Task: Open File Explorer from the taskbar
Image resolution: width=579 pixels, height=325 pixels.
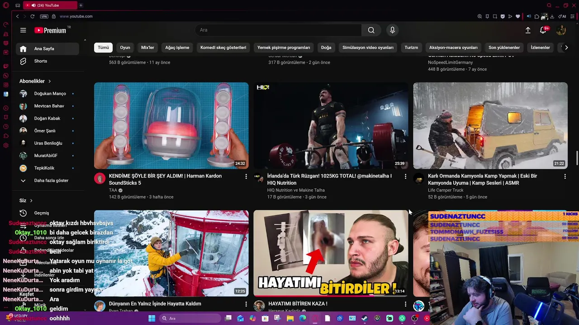Action: tap(290, 318)
